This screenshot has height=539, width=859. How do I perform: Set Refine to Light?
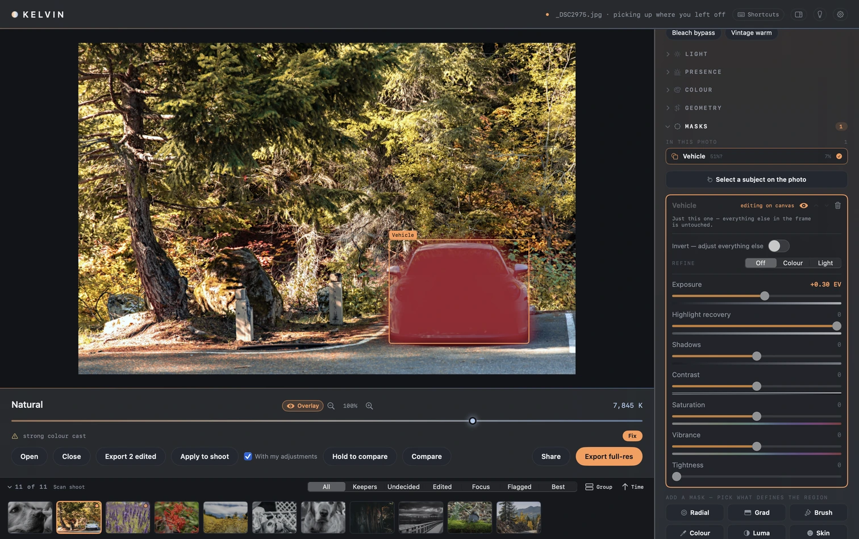825,263
